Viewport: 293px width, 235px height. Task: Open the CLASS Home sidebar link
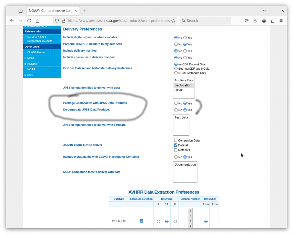36,52
